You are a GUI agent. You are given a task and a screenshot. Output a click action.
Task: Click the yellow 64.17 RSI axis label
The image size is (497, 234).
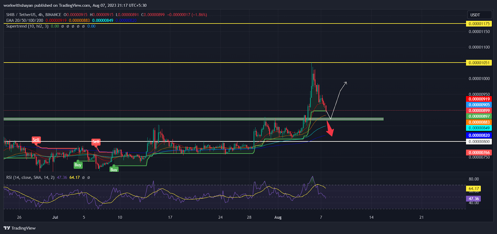tap(474, 188)
